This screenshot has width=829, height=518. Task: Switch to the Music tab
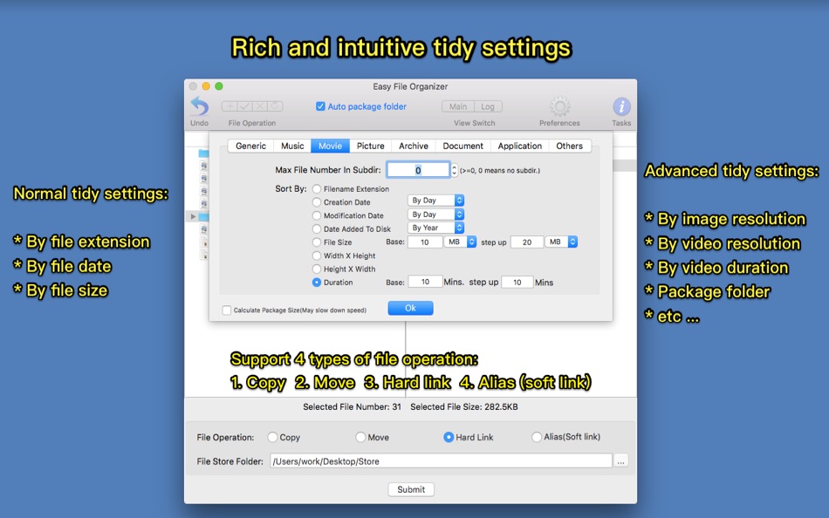[x=292, y=146]
